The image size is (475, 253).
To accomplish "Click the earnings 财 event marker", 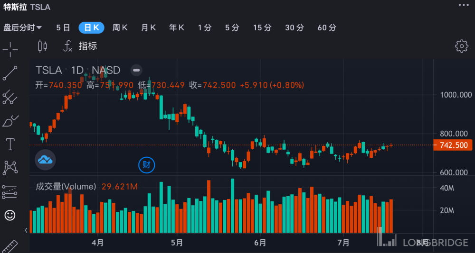I will (x=146, y=165).
